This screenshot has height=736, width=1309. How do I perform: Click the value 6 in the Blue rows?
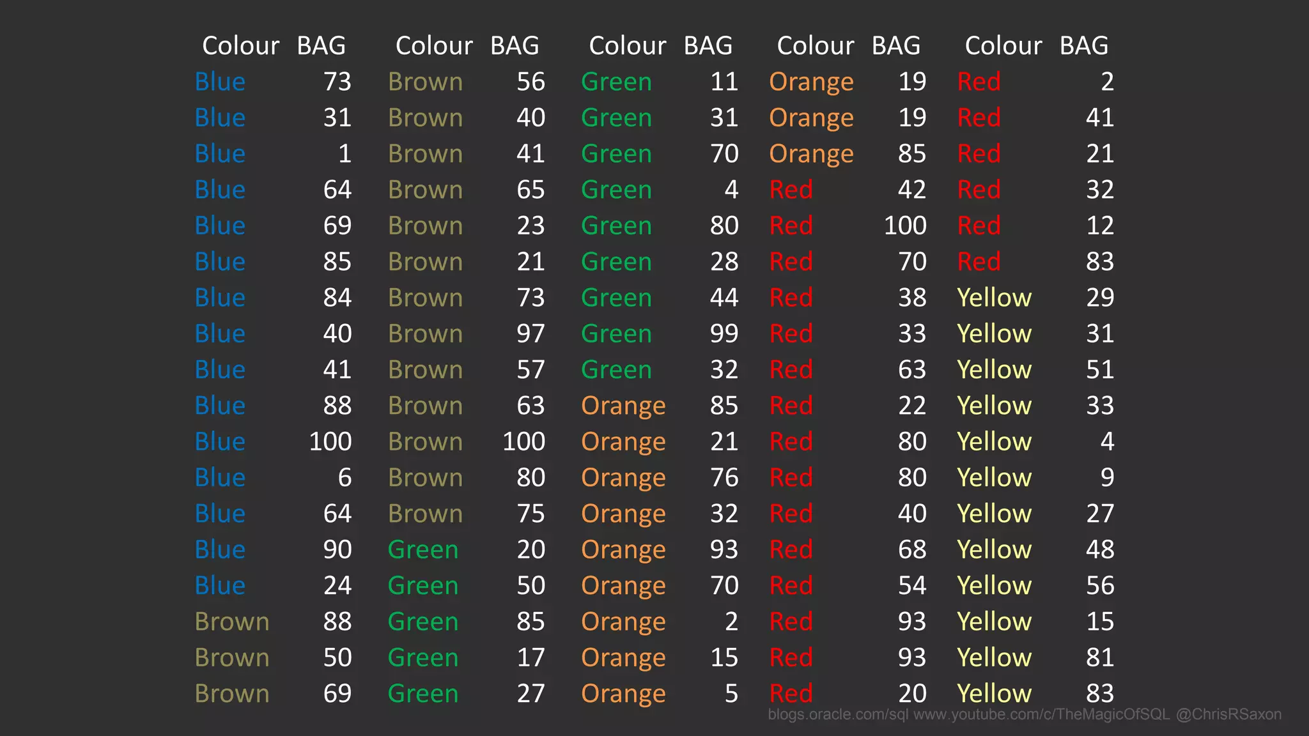tap(345, 478)
